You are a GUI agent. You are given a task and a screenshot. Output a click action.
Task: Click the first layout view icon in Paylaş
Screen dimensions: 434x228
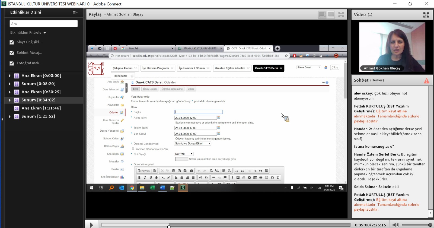[322, 15]
